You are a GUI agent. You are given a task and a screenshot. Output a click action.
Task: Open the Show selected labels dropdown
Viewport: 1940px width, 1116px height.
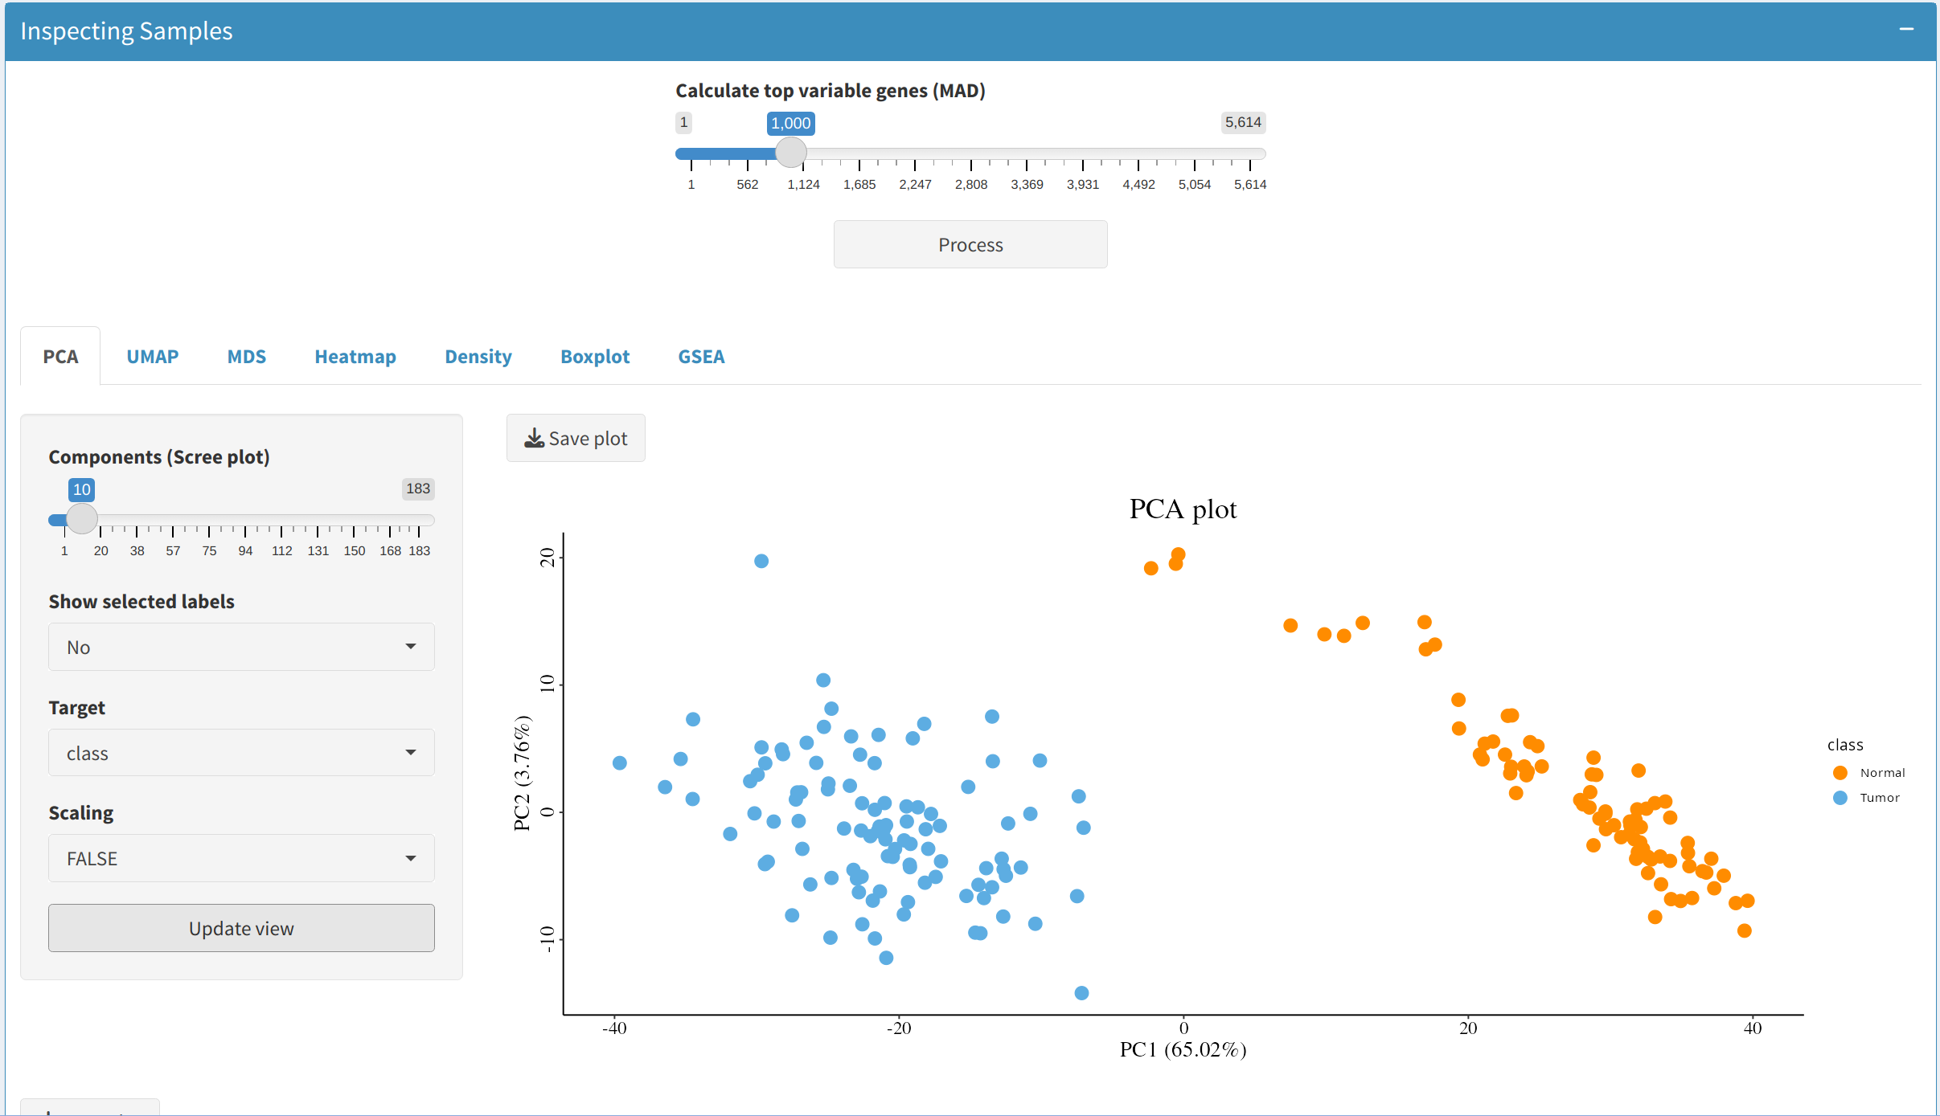[x=241, y=647]
